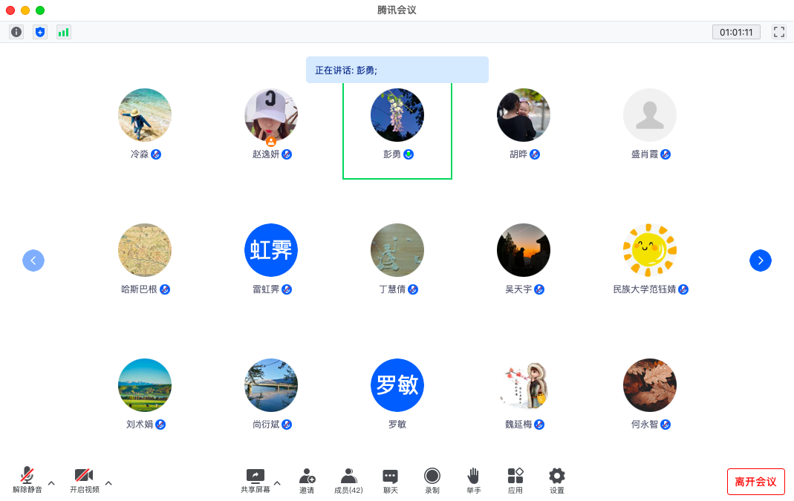The width and height of the screenshot is (794, 501).
Task: Enter full screen mode
Action: pos(778,32)
